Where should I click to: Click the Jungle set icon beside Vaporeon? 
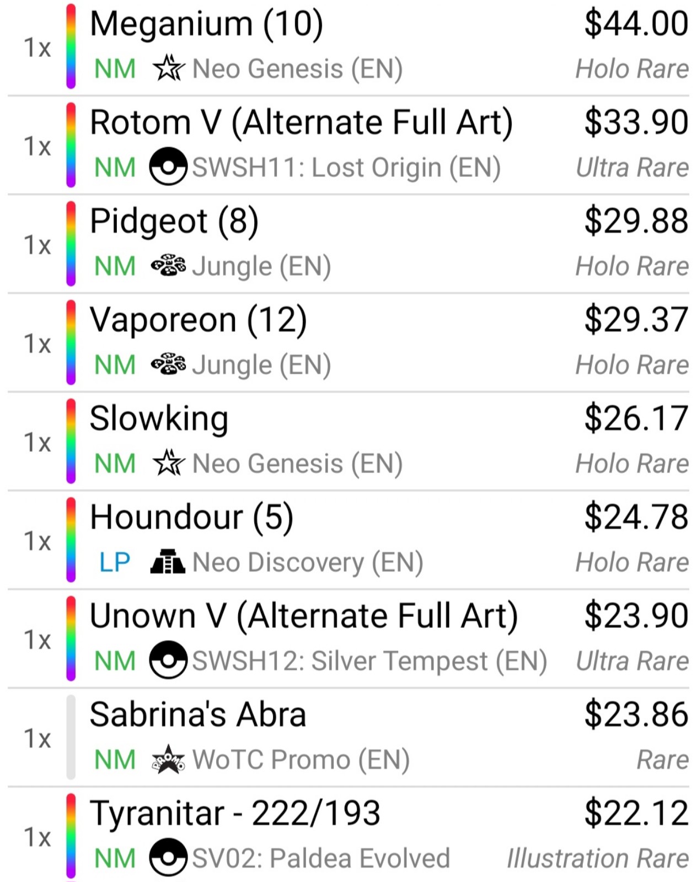[168, 364]
